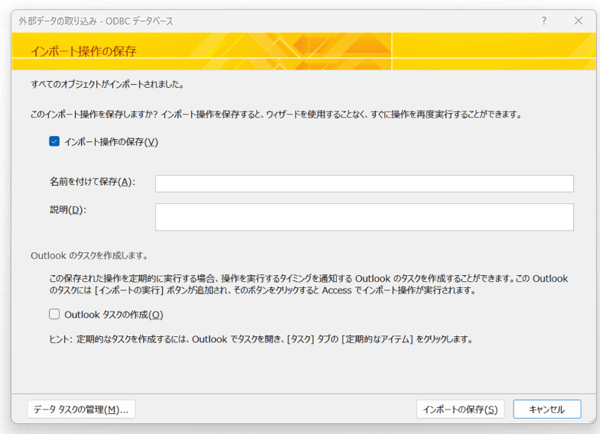Click the 説明(D) label

pos(68,210)
